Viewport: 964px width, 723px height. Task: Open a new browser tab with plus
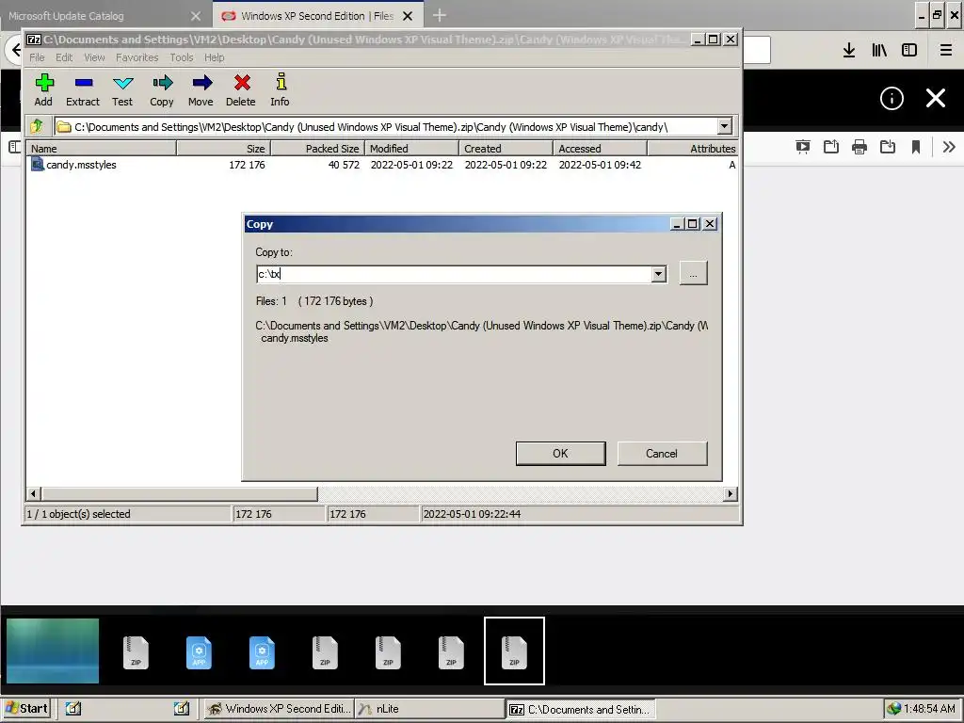(439, 15)
